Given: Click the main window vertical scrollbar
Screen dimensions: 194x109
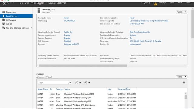Looking at the screenshot, I should 193,24.
